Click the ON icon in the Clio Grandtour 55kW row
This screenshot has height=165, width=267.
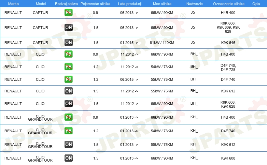68,144
